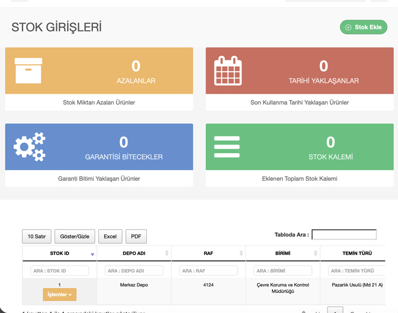Click the Ara: Stok ID filter field
398x313 pixels.
click(59, 271)
